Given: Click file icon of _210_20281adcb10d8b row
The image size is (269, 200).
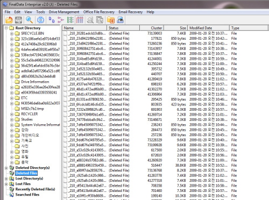Looking at the screenshot, I should coord(66,33).
